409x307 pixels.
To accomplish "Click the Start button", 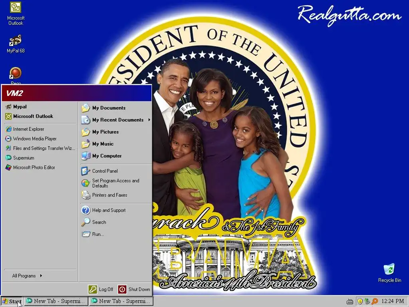I will pyautogui.click(x=12, y=301).
